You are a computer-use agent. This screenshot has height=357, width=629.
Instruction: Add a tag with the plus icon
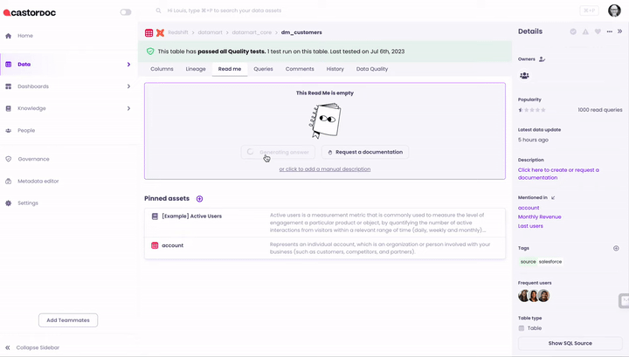click(616, 248)
